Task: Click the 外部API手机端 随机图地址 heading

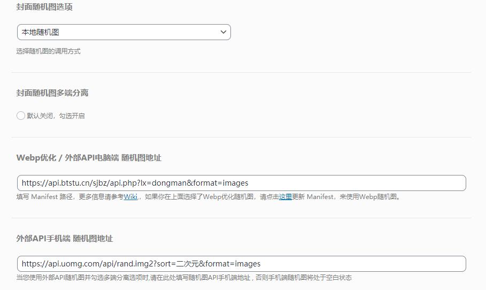Action: [65, 238]
